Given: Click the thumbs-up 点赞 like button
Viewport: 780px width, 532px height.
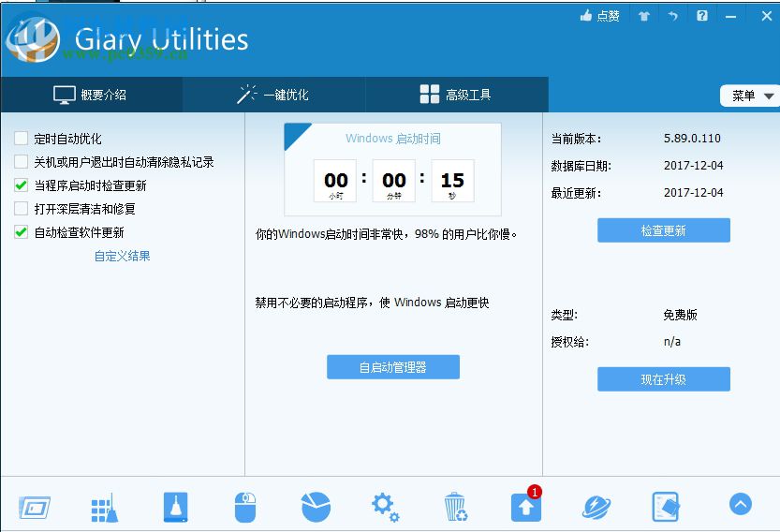Looking at the screenshot, I should [x=599, y=16].
